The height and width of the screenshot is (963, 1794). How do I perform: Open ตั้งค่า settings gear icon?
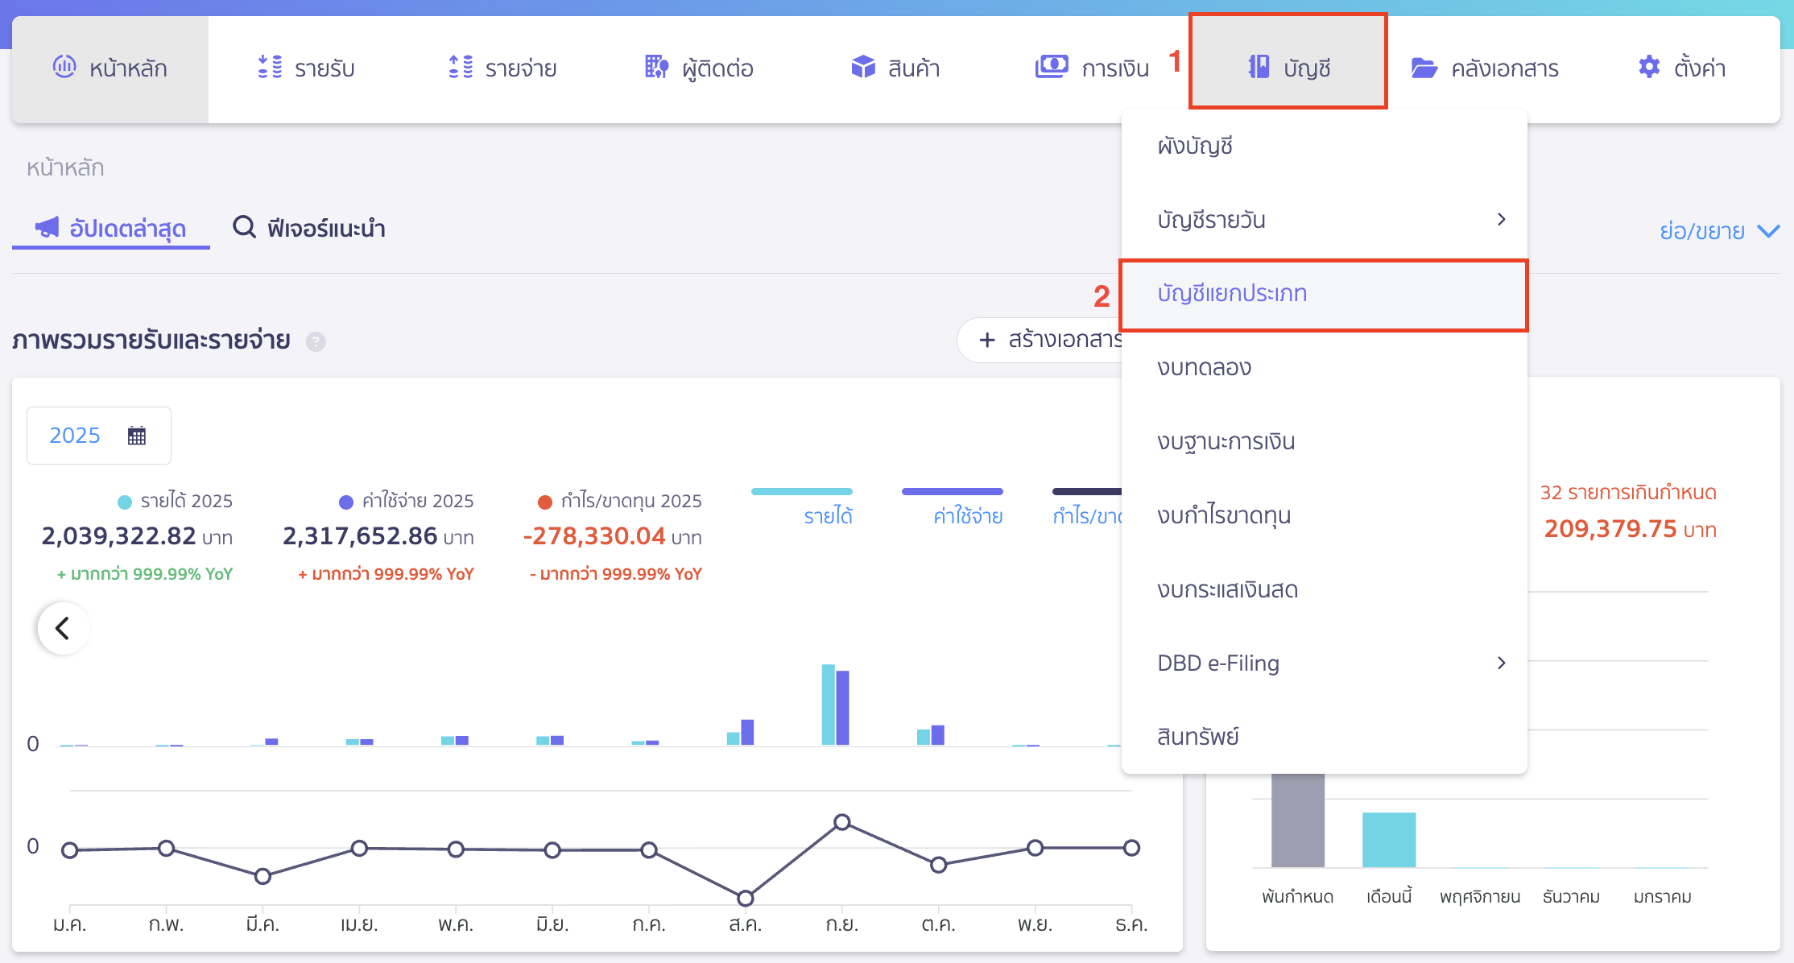click(1649, 67)
